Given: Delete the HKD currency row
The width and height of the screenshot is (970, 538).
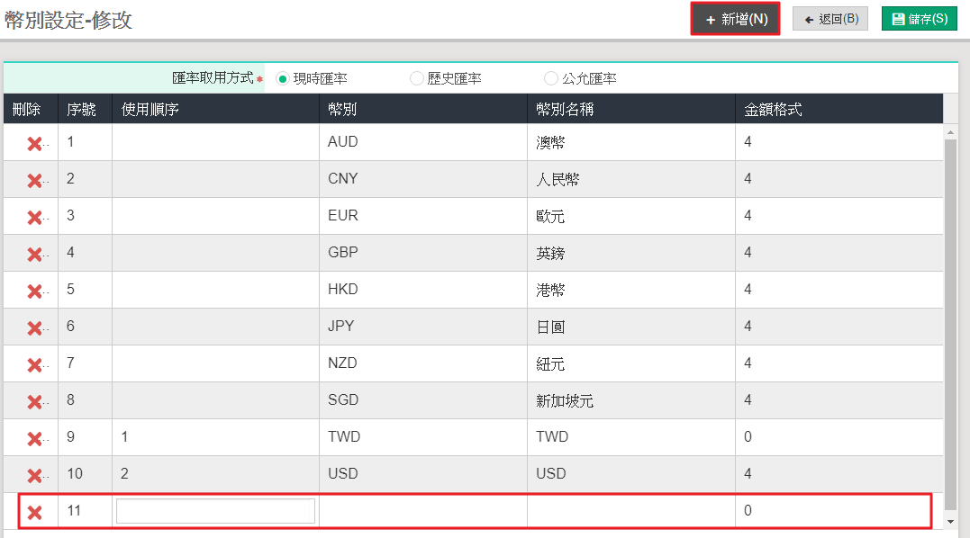Looking at the screenshot, I should (x=34, y=291).
